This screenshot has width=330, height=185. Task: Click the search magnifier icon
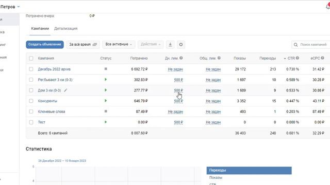[295, 45]
